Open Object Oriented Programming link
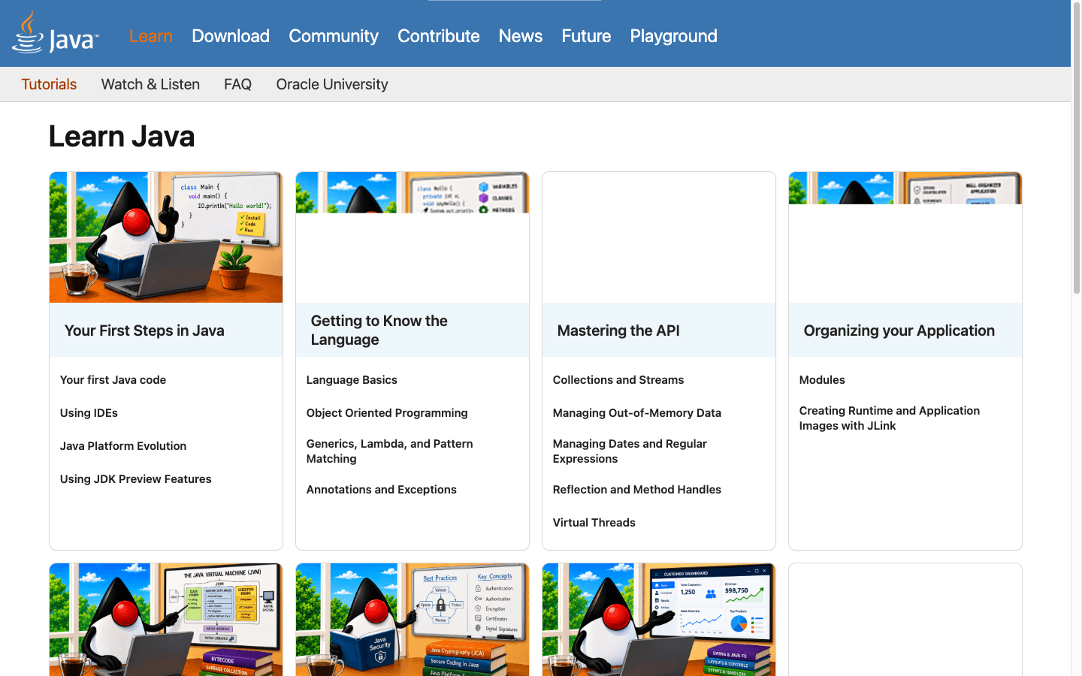The image size is (1082, 676). pyautogui.click(x=387, y=413)
